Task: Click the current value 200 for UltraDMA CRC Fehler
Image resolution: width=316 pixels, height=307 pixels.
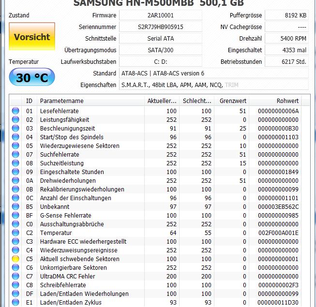Action: tap(171, 277)
